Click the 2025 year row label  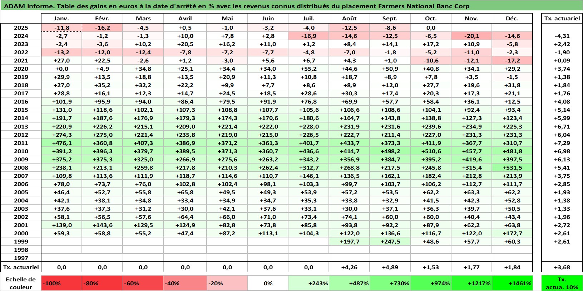click(x=21, y=27)
